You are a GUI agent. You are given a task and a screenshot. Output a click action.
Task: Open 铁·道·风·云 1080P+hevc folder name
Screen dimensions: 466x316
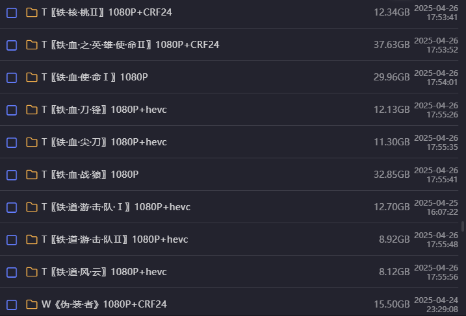(x=104, y=272)
